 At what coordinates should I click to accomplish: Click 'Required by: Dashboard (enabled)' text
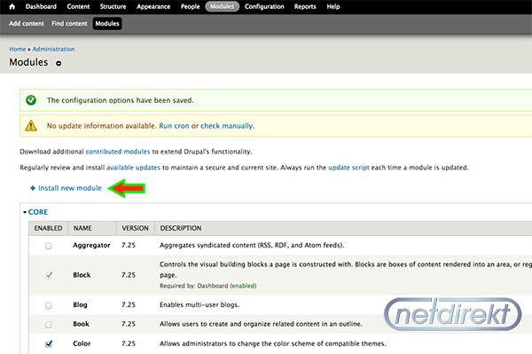(208, 286)
